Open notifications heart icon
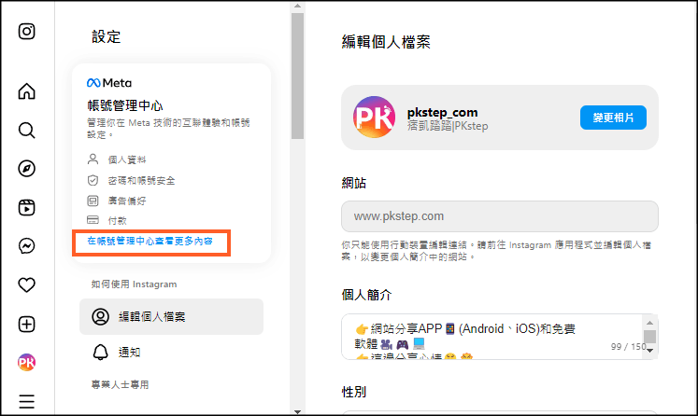Image resolution: width=698 pixels, height=416 pixels. coord(27,284)
